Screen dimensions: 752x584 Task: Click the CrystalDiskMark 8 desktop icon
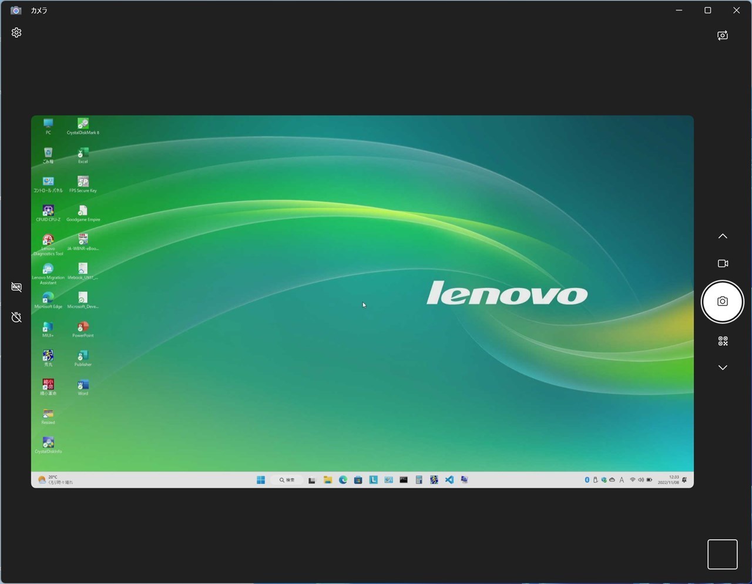click(x=83, y=126)
